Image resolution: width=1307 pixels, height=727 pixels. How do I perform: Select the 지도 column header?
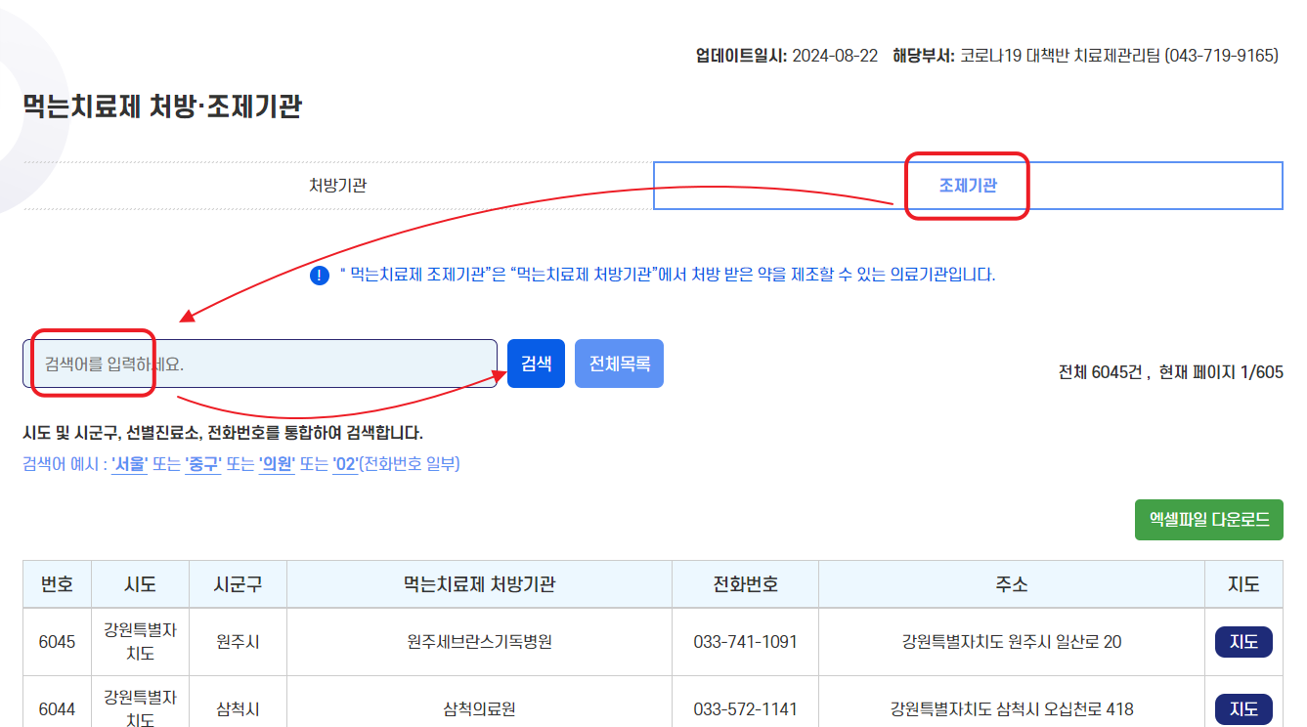(1243, 584)
